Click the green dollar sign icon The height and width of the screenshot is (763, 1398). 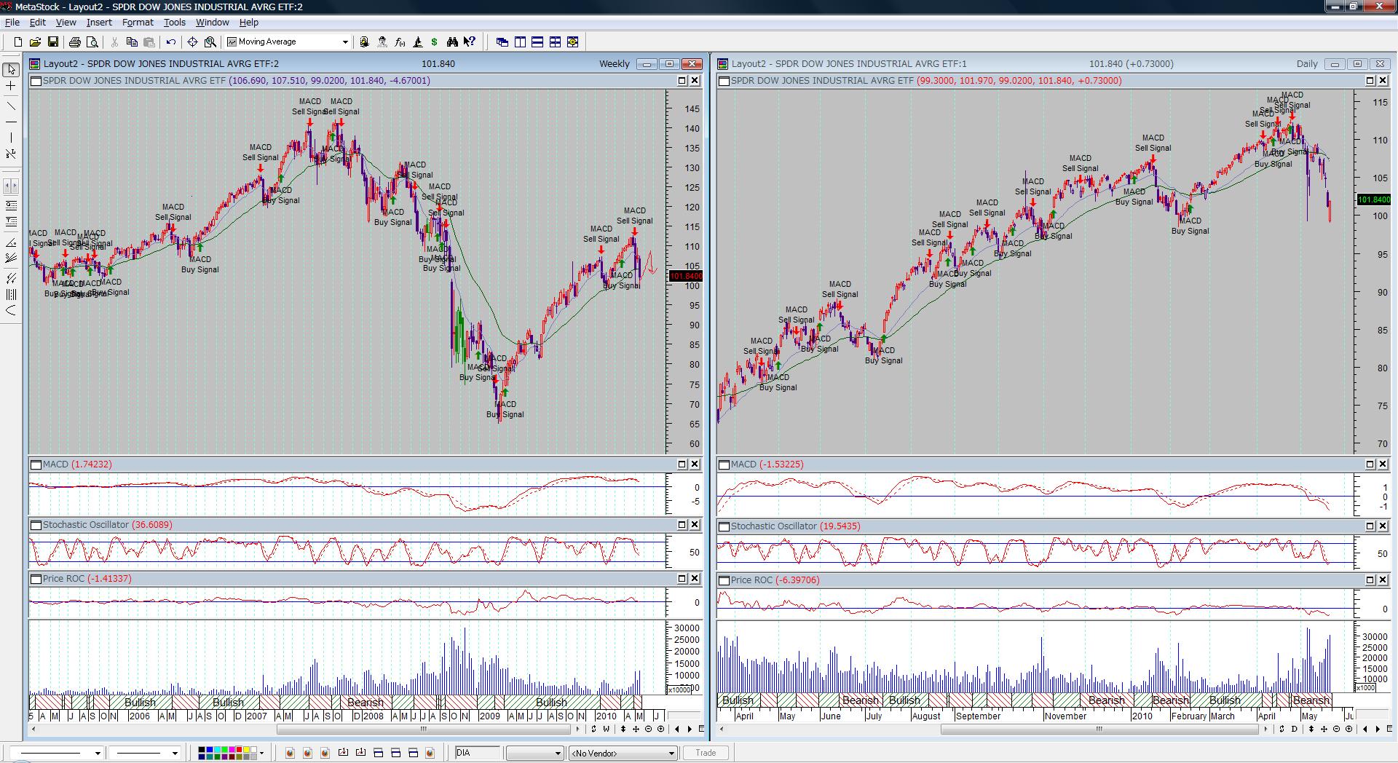pyautogui.click(x=435, y=42)
